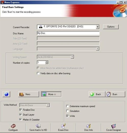Open Configure toolbox icon
The width and height of the screenshot is (127, 133).
(13, 127)
